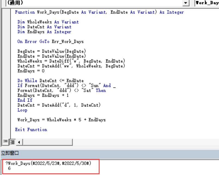Screen dimensions: 219x175
Task: Click the On Error GoTo Err_Work_Days line
Action: click(x=50, y=42)
